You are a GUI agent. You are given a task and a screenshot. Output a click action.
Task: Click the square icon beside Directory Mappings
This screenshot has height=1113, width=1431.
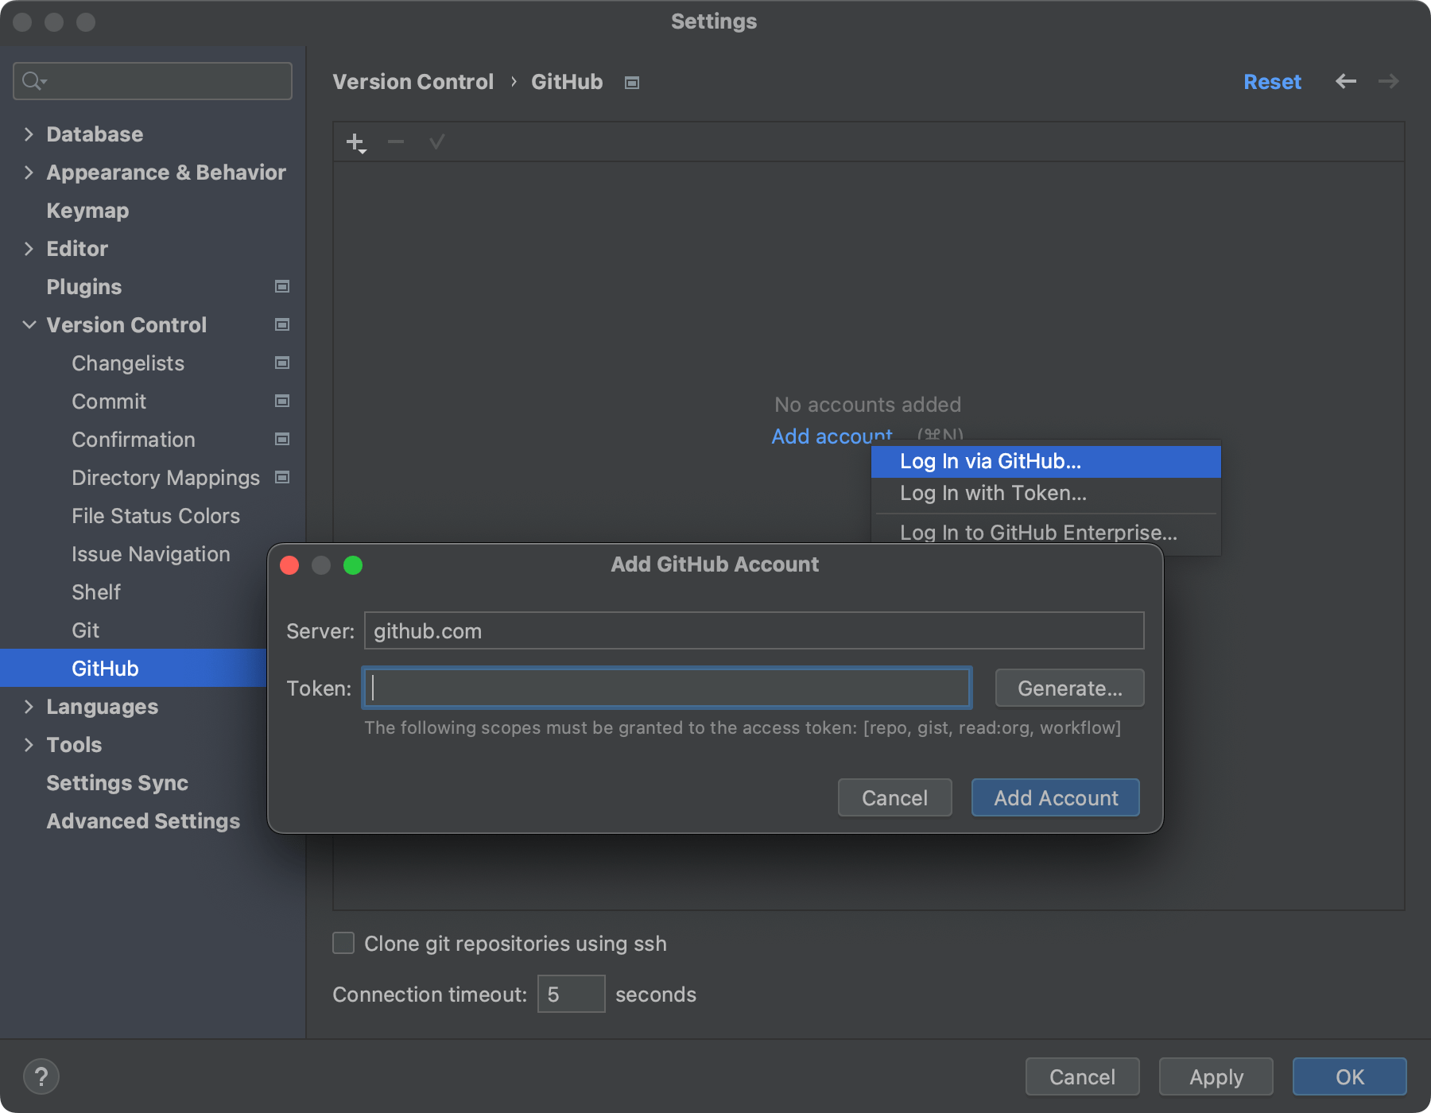tap(281, 477)
